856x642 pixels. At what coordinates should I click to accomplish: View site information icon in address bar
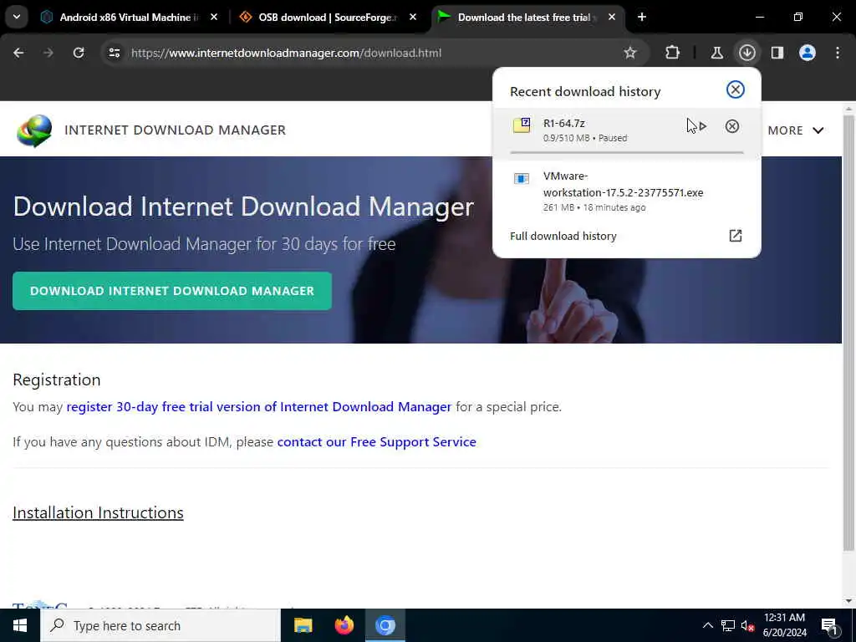tap(114, 53)
